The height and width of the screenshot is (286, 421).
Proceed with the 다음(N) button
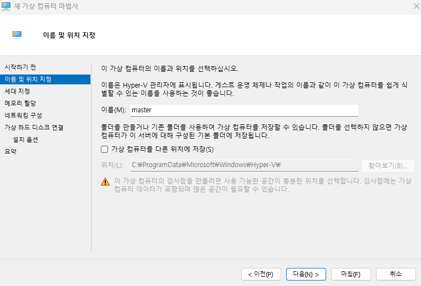pyautogui.click(x=306, y=274)
